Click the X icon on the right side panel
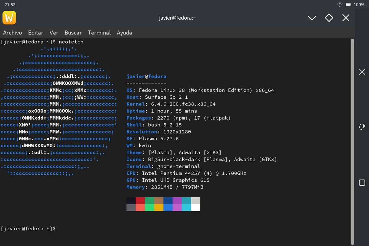 (x=362, y=72)
